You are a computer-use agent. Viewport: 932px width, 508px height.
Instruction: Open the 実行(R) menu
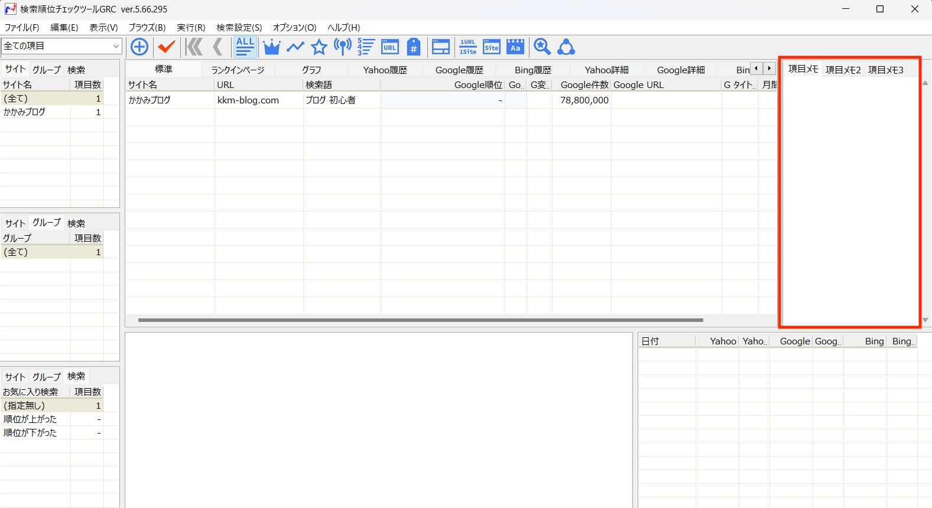[x=191, y=28]
